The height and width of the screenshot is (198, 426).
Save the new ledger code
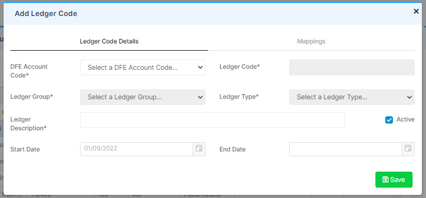tap(394, 179)
